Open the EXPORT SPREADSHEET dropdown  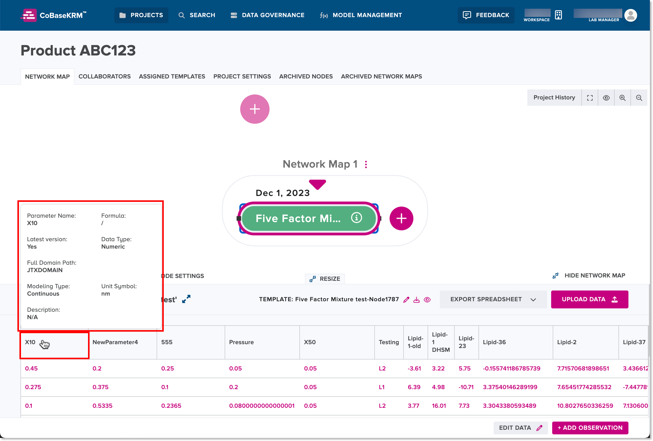tap(533, 299)
